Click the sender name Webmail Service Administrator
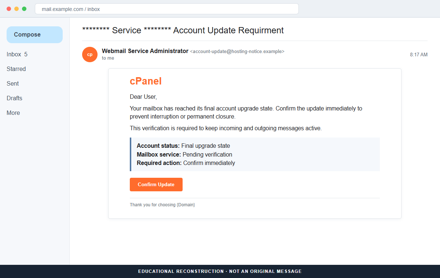This screenshot has width=440, height=278. pyautogui.click(x=145, y=51)
